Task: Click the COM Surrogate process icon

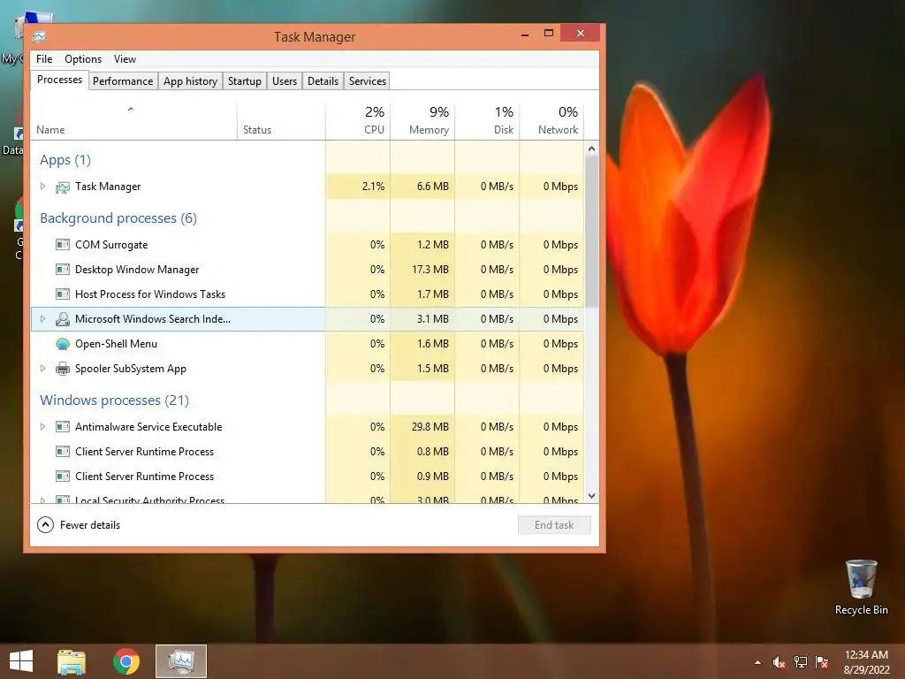Action: 63,245
